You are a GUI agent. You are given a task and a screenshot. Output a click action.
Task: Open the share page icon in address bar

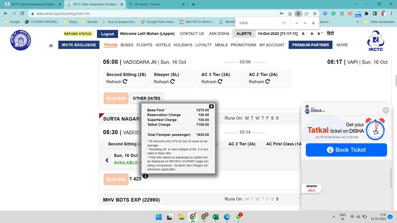click(x=307, y=14)
